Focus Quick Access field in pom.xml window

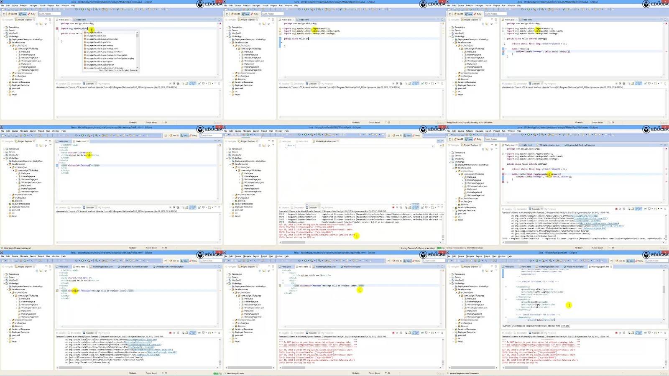(x=656, y=261)
